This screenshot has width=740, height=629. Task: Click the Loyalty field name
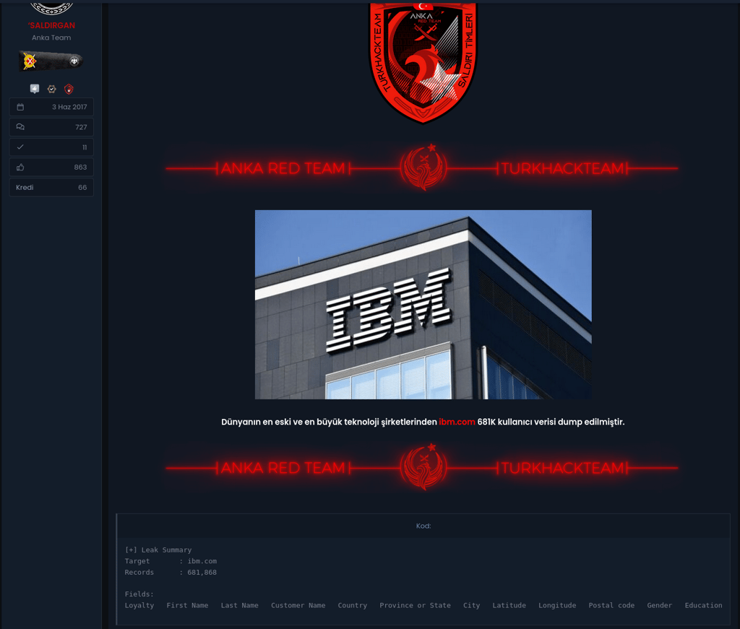(139, 605)
